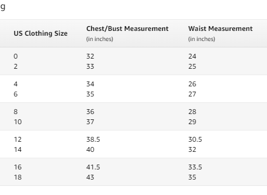
Task: Click size 4 in clothing column
Action: pyautogui.click(x=15, y=84)
